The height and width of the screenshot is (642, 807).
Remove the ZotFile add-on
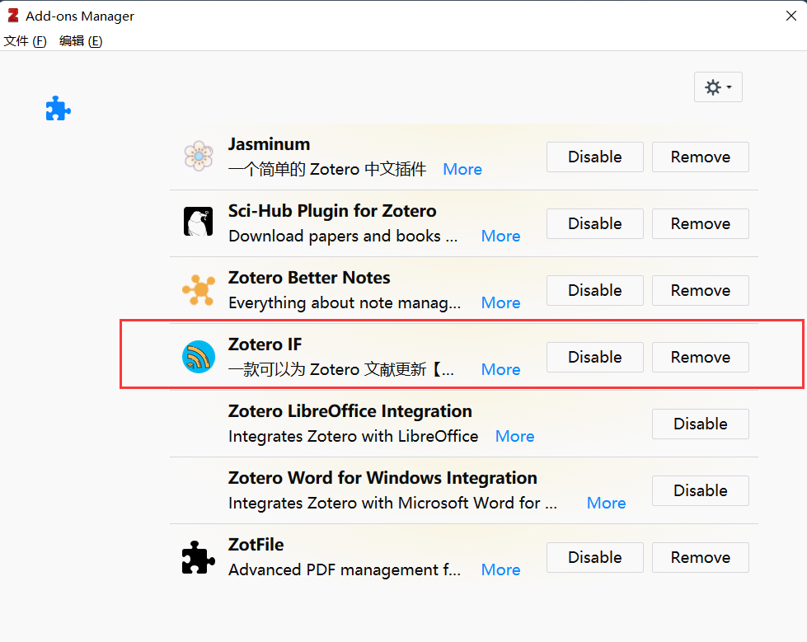[701, 558]
